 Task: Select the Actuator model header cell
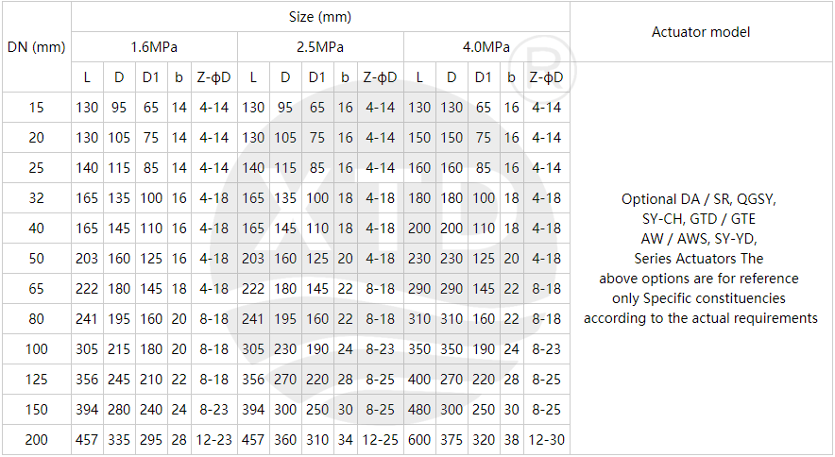[x=701, y=32]
